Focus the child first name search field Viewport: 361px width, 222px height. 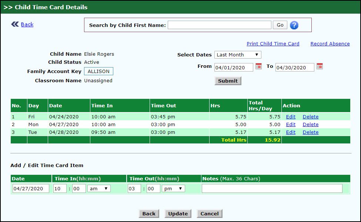(x=220, y=25)
